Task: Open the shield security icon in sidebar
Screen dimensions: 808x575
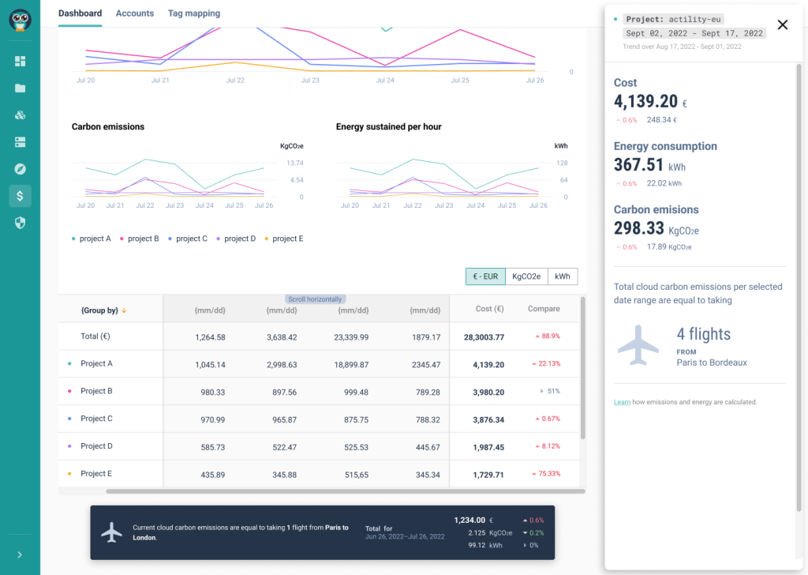Action: pyautogui.click(x=20, y=223)
